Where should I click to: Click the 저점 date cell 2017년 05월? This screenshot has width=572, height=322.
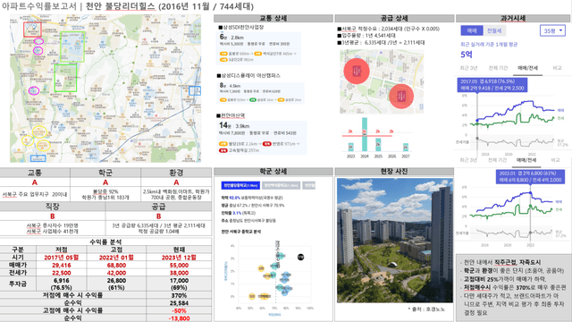62,258
